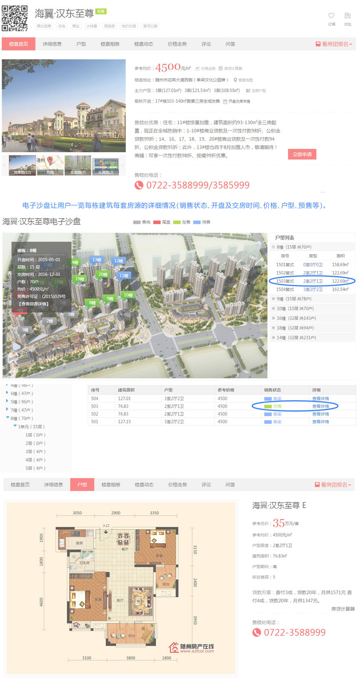Image resolution: width=358 pixels, height=684 pixels.
Task: Open the top 评论 tab
Action: pyautogui.click(x=206, y=44)
